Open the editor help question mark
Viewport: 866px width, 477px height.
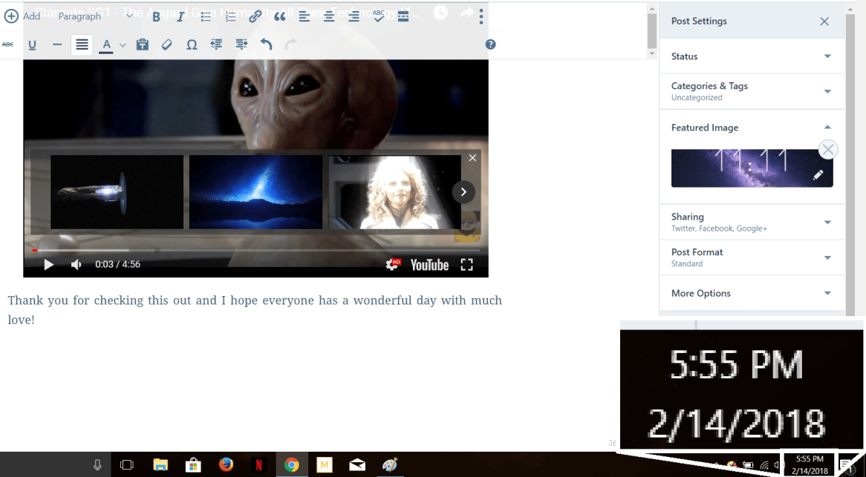(x=490, y=45)
